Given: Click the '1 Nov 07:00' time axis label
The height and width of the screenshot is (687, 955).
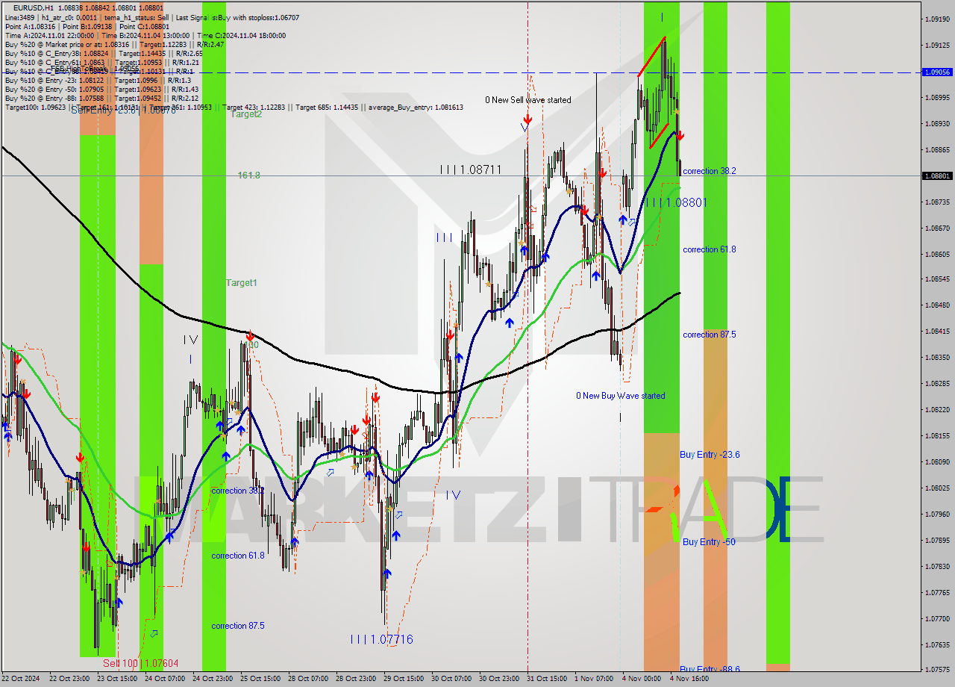Looking at the screenshot, I should (594, 679).
